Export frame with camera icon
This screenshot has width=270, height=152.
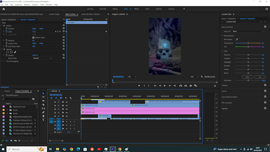[x=191, y=86]
